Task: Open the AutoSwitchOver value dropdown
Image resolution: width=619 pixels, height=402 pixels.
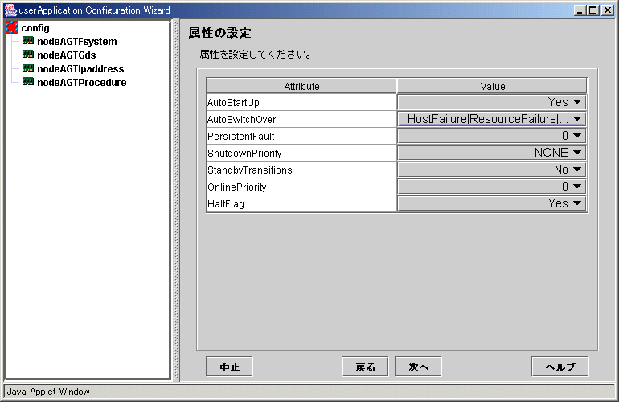Action: pyautogui.click(x=491, y=119)
